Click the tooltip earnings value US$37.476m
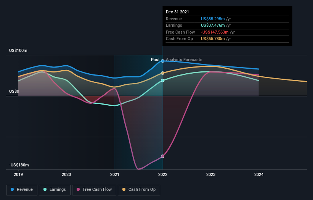This screenshot has height=200, width=313. [x=213, y=25]
